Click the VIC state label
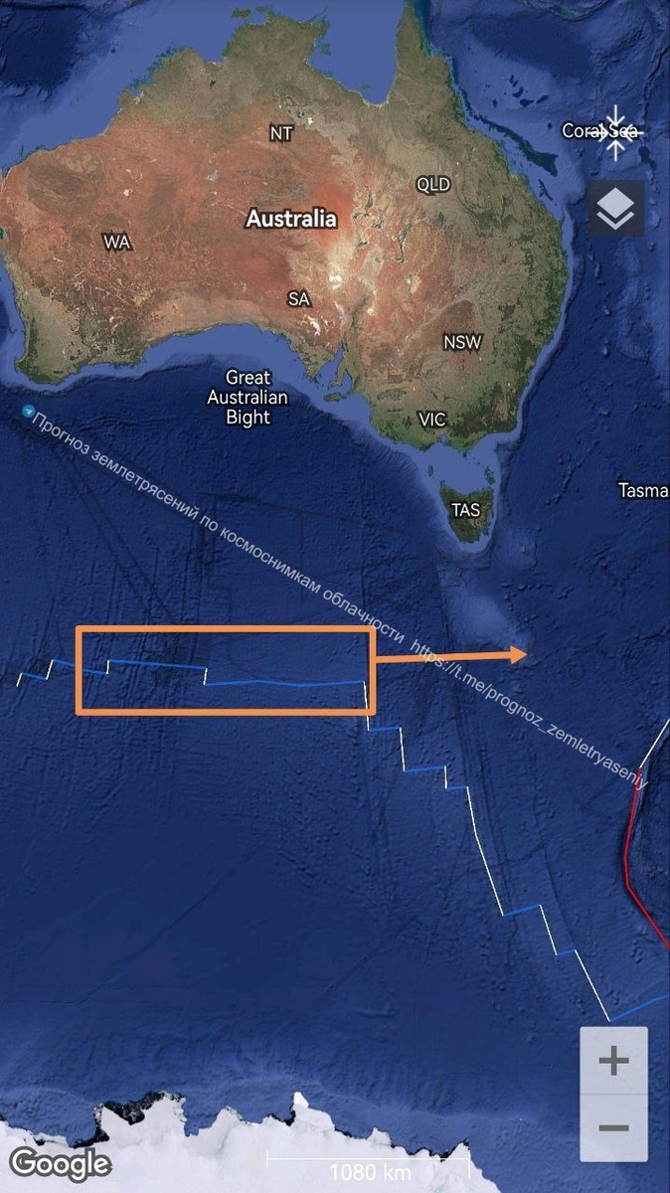This screenshot has height=1193, width=670. tap(432, 420)
